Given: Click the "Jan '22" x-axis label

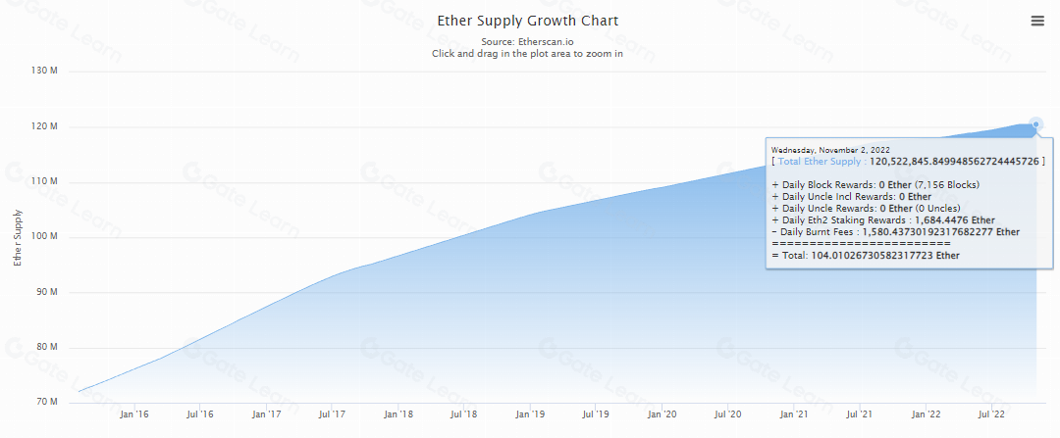Looking at the screenshot, I should point(927,415).
